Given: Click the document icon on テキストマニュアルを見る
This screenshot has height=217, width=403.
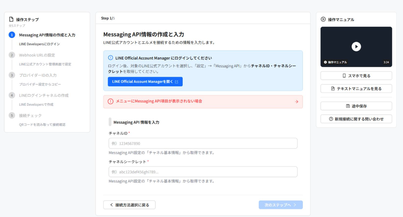Looking at the screenshot, I should pos(333,88).
